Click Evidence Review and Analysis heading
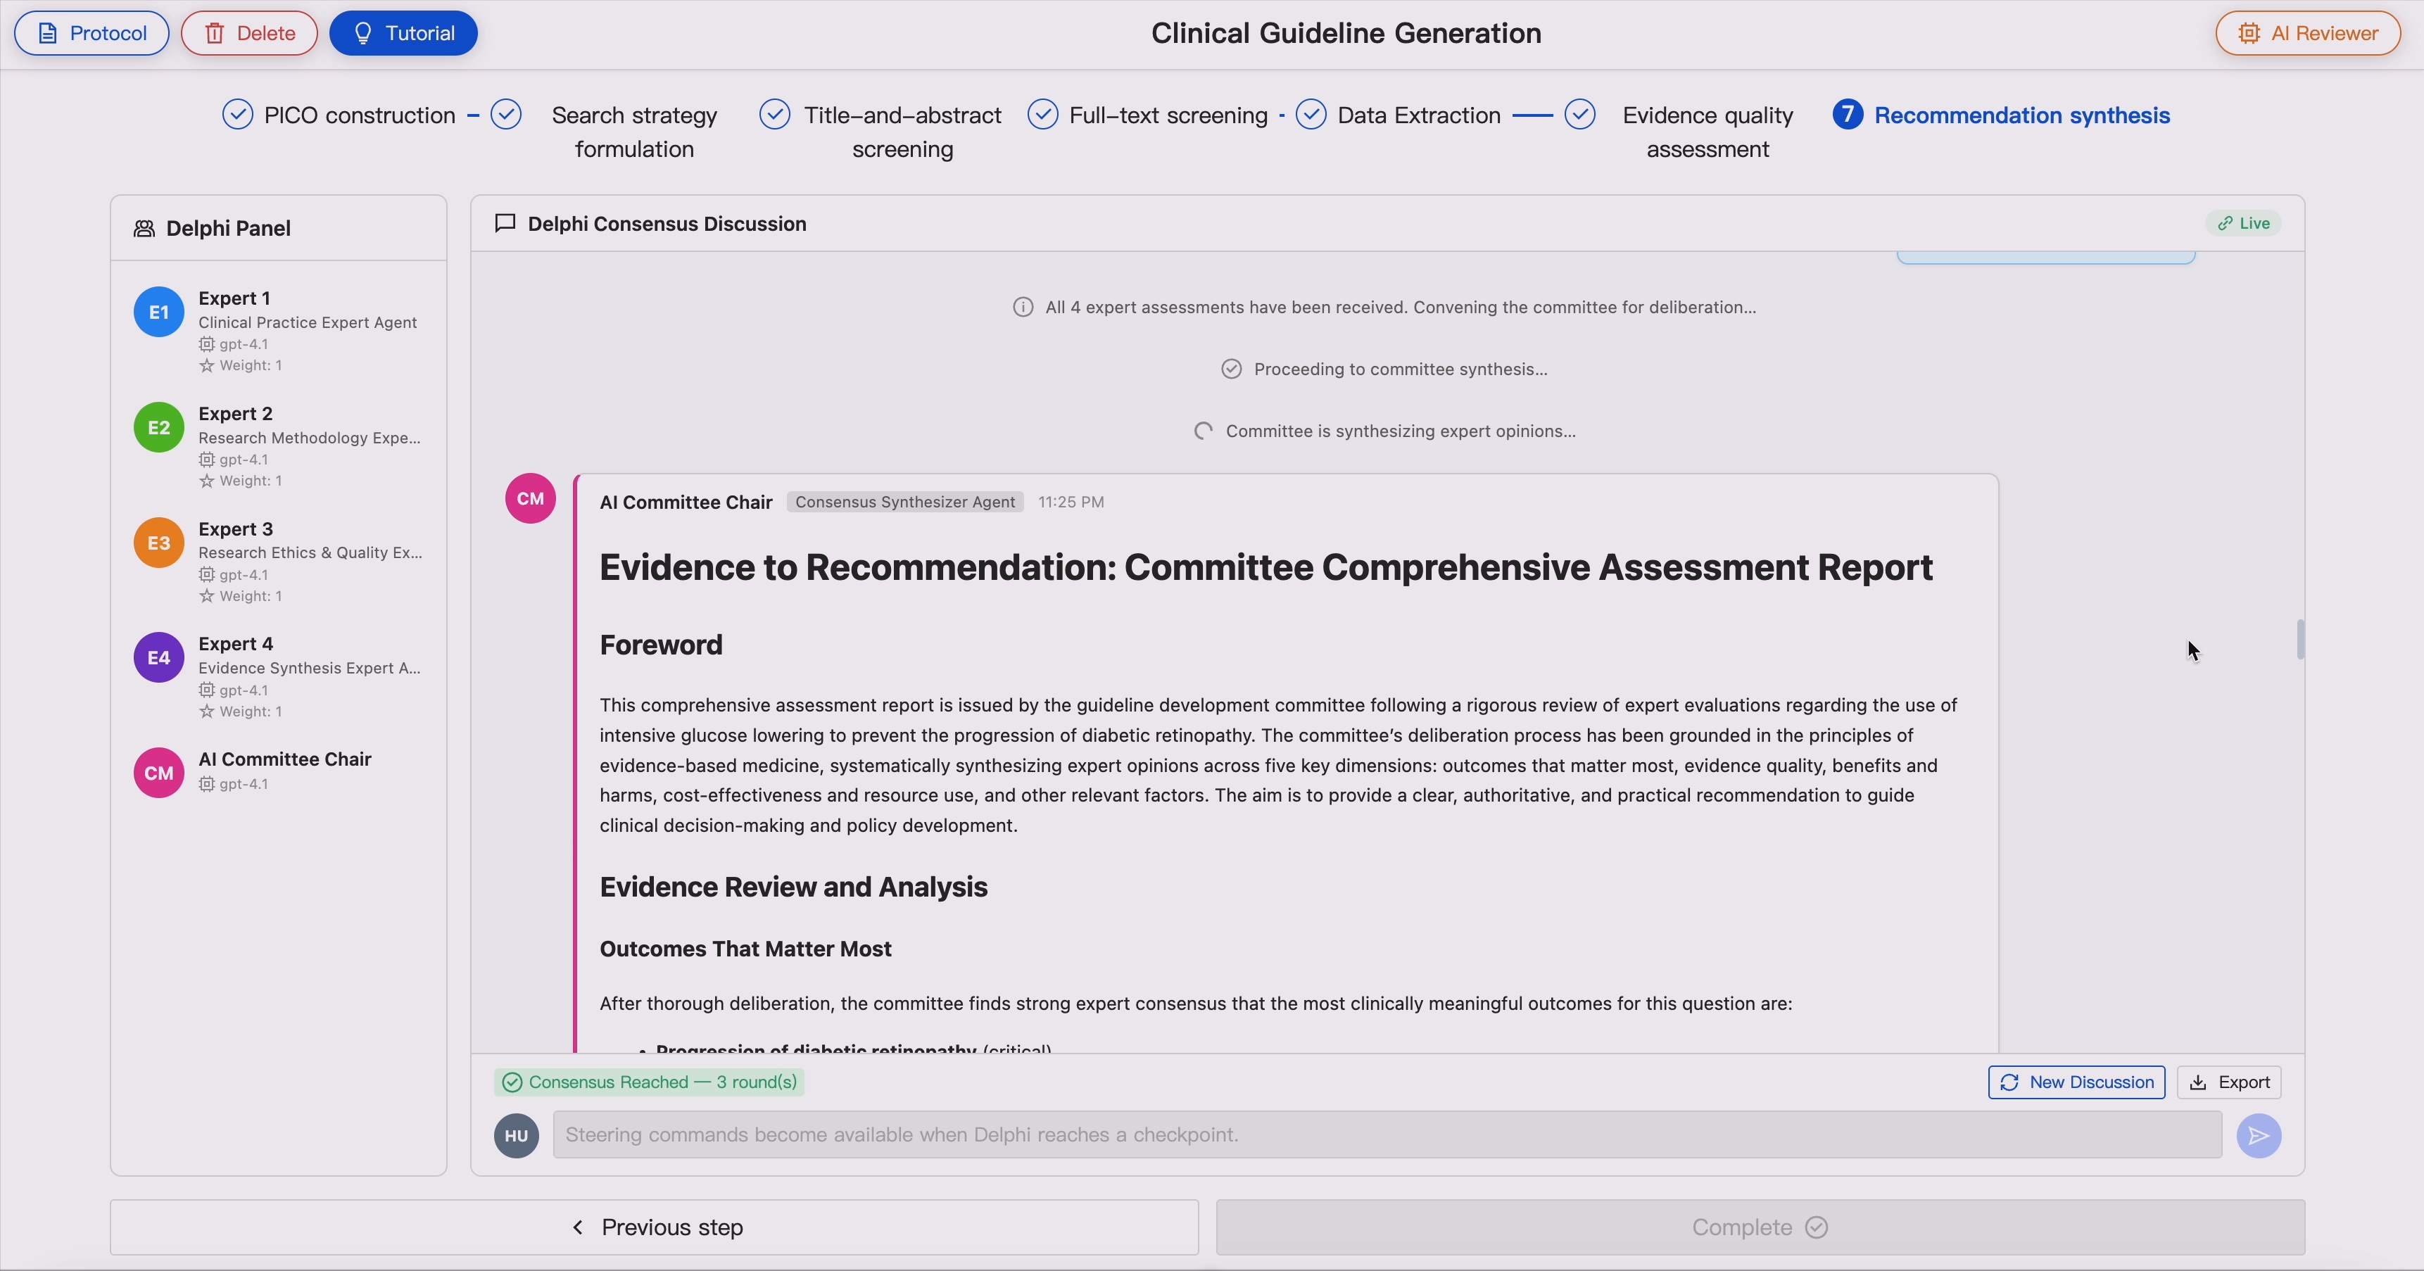Screen dimensions: 2424x1271 793,887
